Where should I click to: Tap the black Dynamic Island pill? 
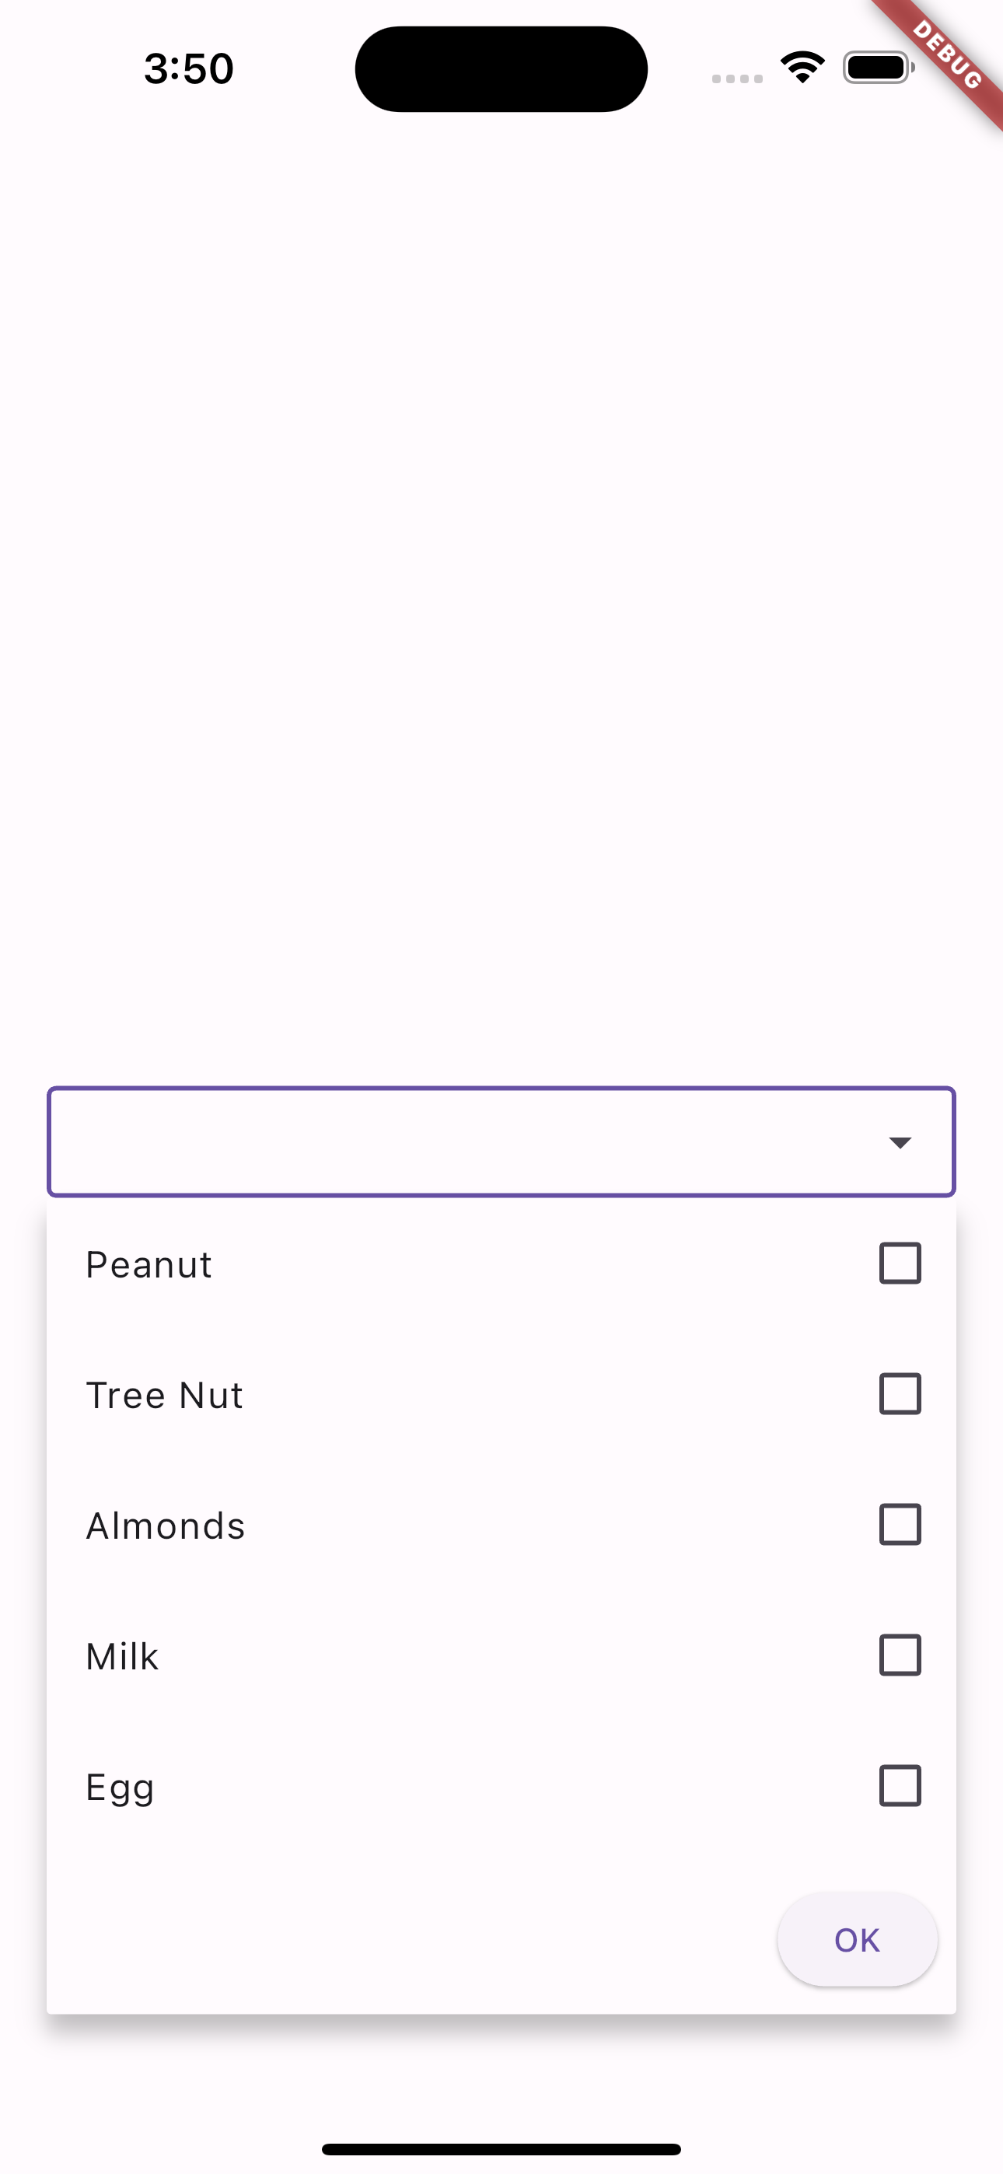click(501, 69)
